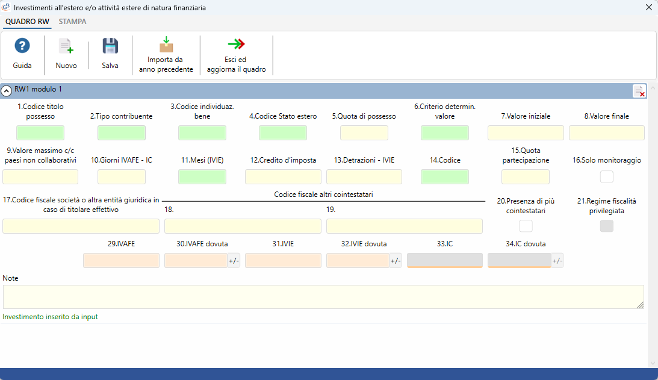The image size is (658, 380).
Task: Click Esci ed aggiorna il quadro
Action: [236, 44]
